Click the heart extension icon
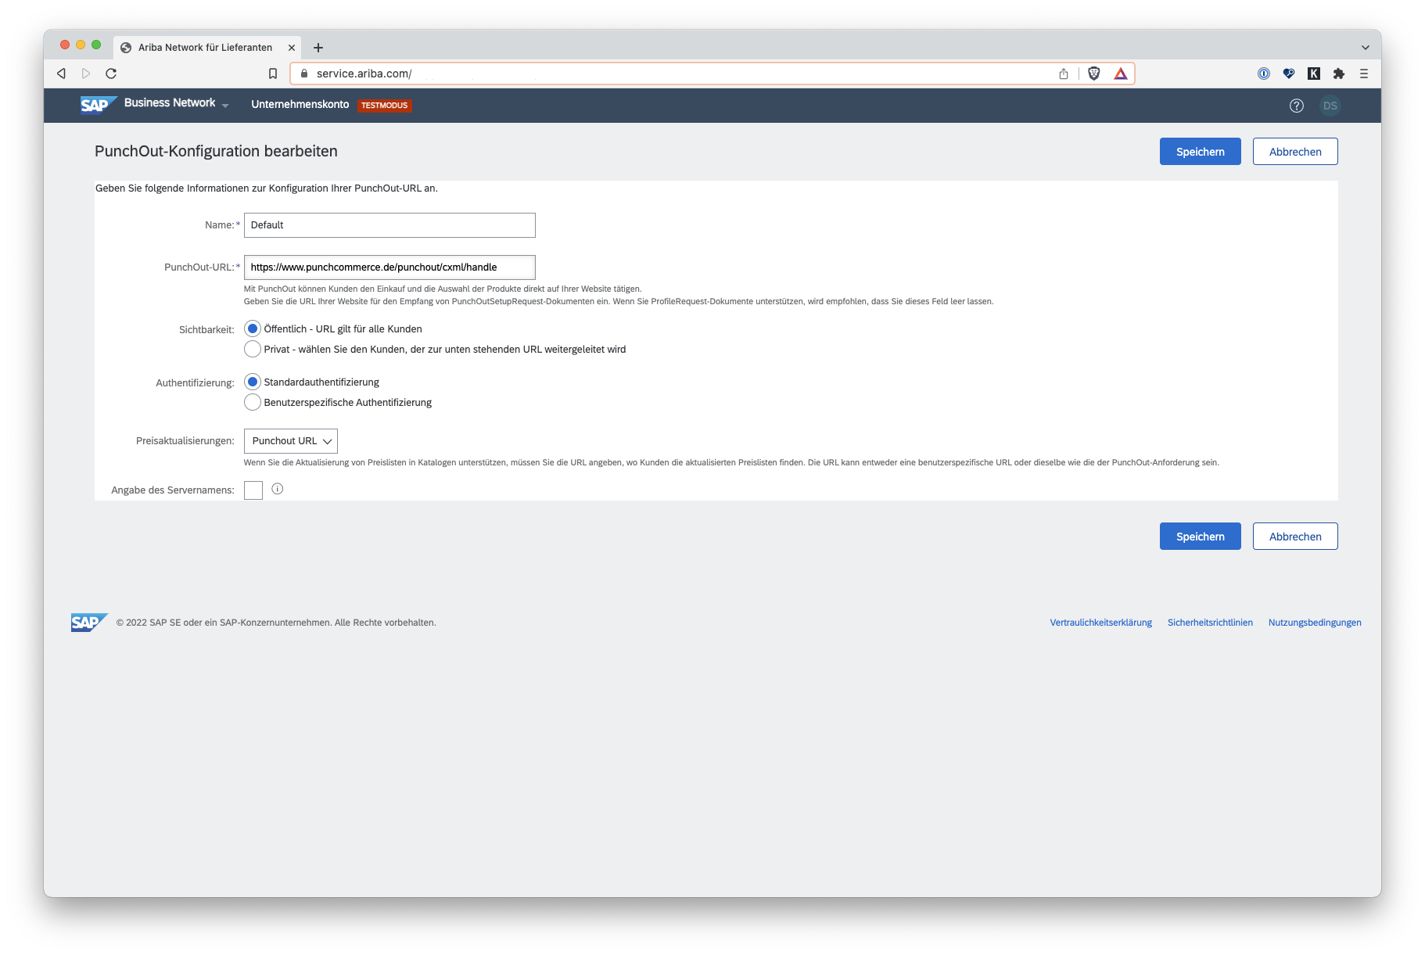 [1289, 74]
